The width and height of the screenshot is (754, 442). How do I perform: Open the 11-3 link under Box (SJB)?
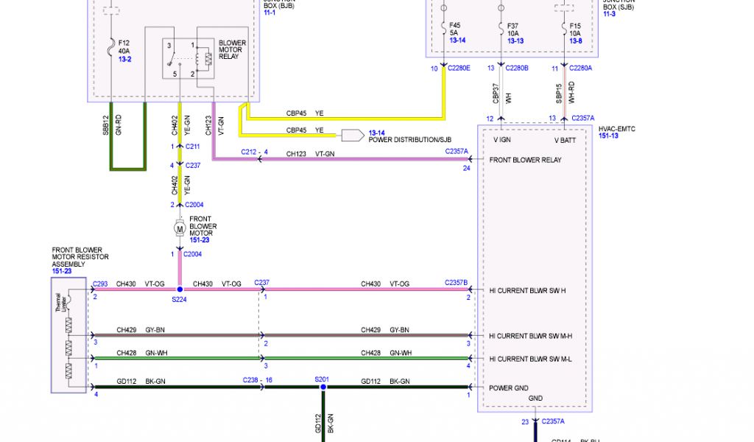coord(609,13)
